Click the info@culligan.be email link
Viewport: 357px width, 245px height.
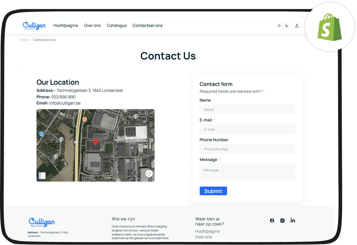pyautogui.click(x=65, y=103)
